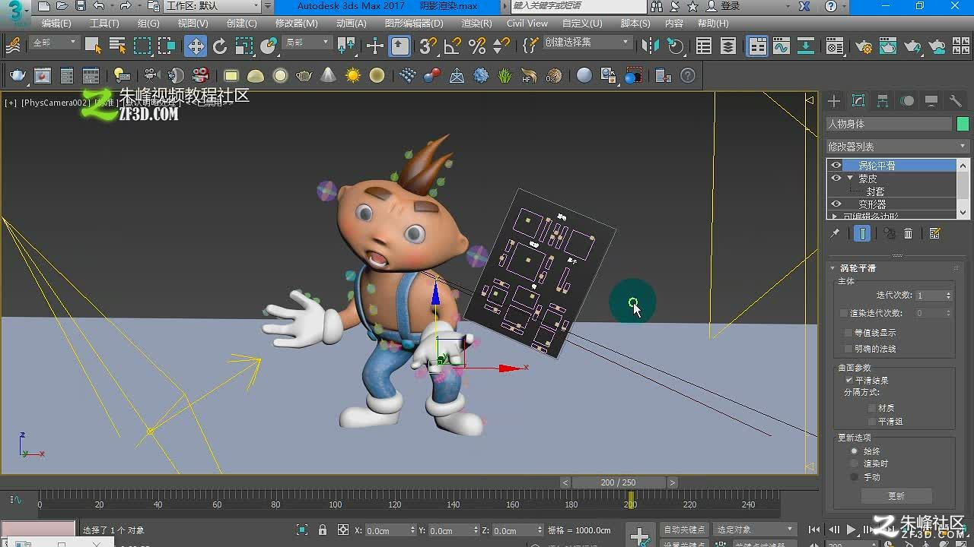
Task: Enable 等值线显示 checkbox
Action: [x=849, y=333]
